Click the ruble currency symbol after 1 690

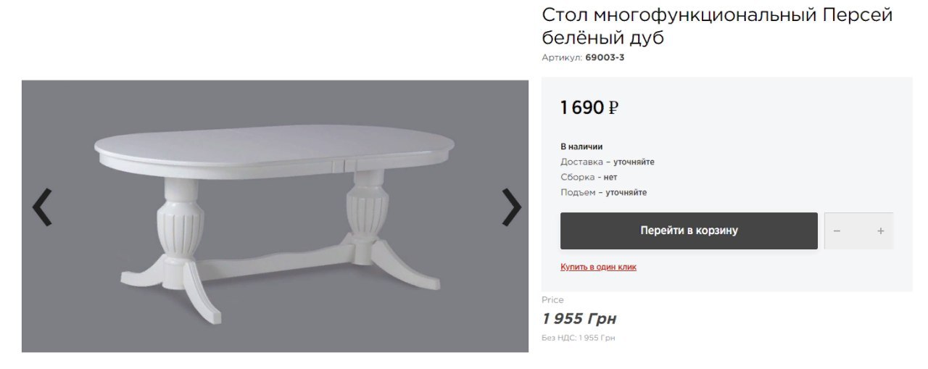click(x=613, y=108)
